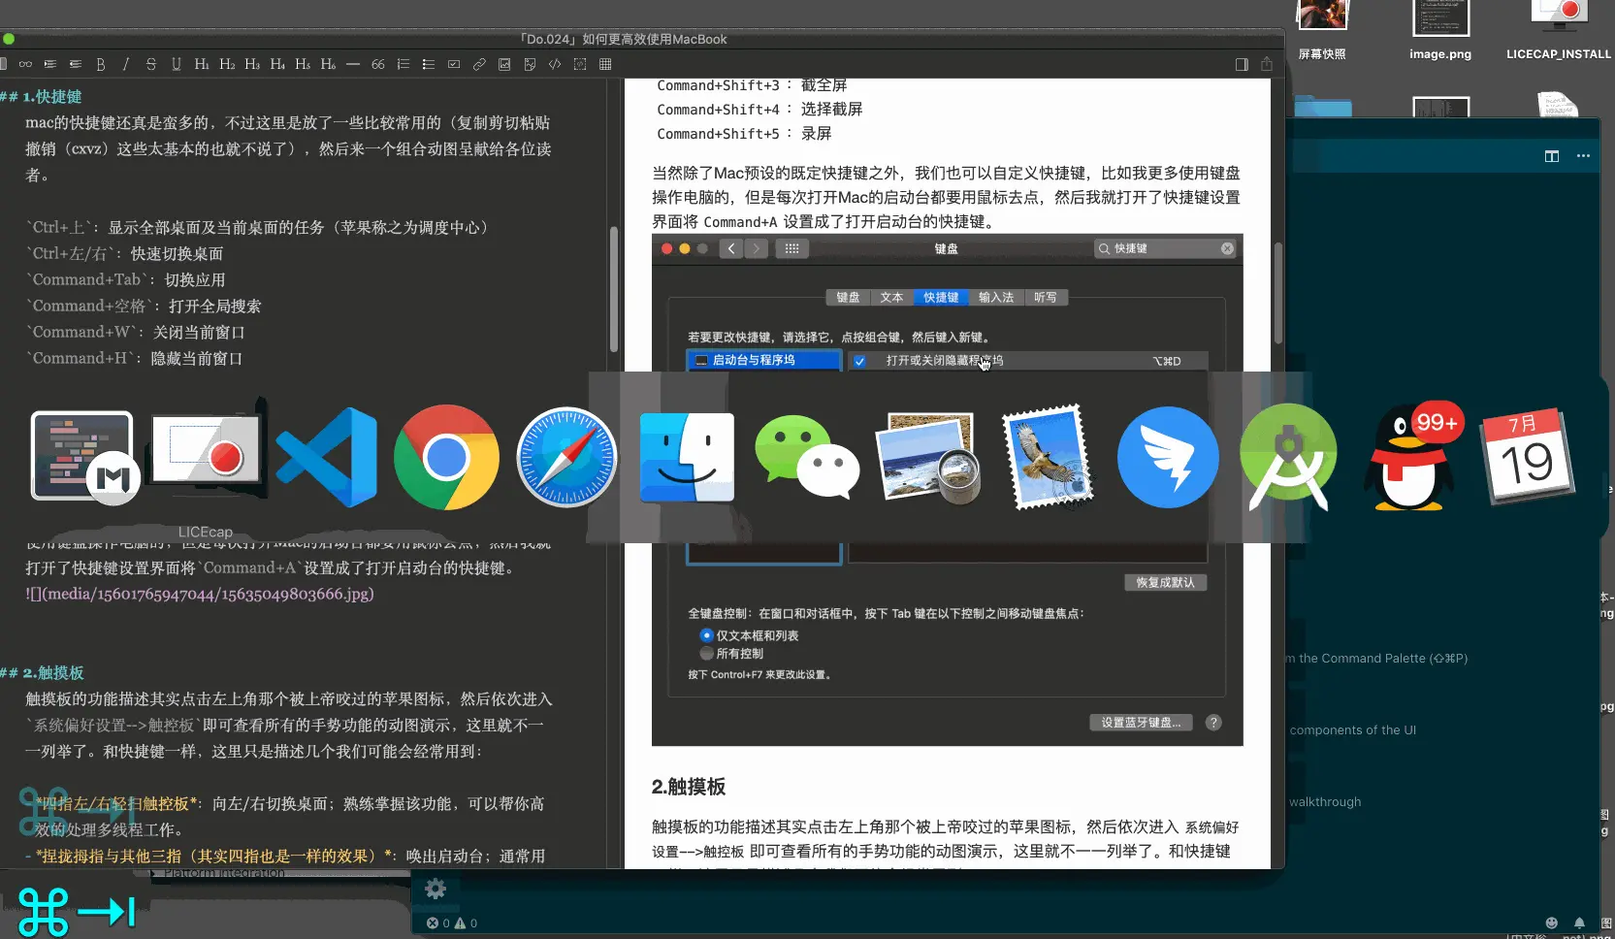Image resolution: width=1615 pixels, height=939 pixels.
Task: Select the 所有控制 radio button
Action: point(706,654)
